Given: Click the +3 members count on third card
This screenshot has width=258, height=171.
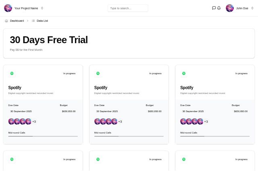Looking at the screenshot, I should [x=206, y=121].
